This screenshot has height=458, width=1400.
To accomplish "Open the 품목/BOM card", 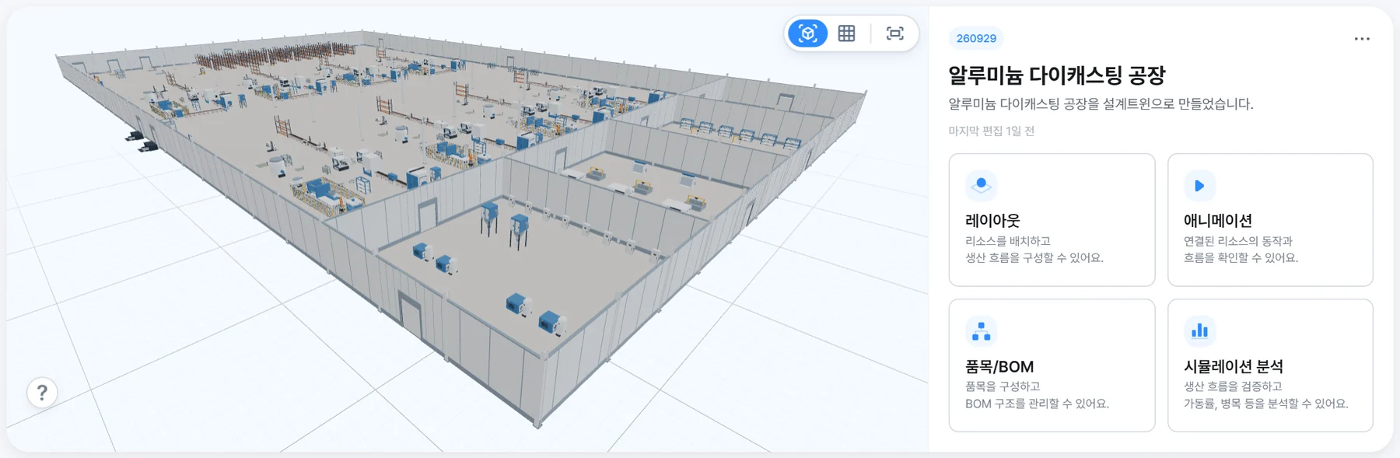I will [1052, 365].
